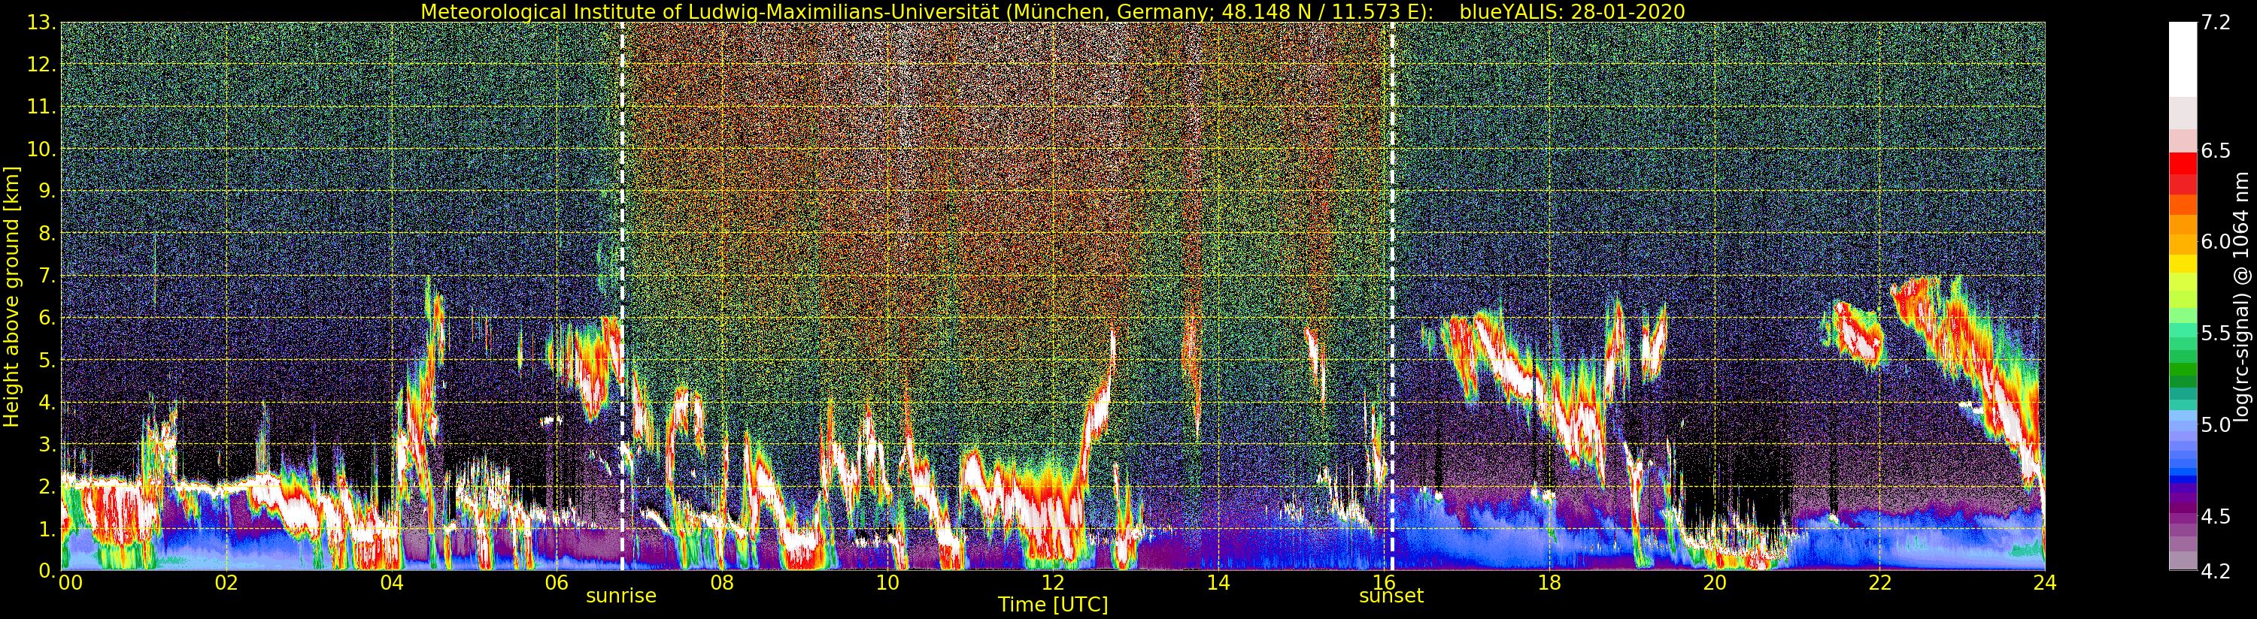Click the "12" hour tick on time axis
Image resolution: width=2257 pixels, height=619 pixels.
point(1052,583)
